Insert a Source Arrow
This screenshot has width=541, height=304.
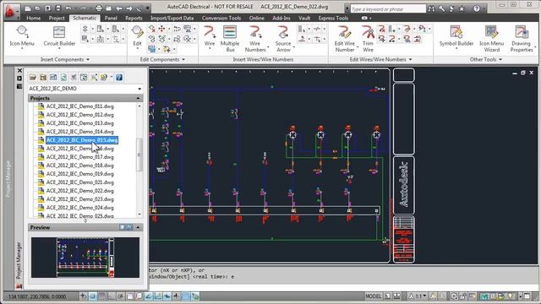[283, 39]
